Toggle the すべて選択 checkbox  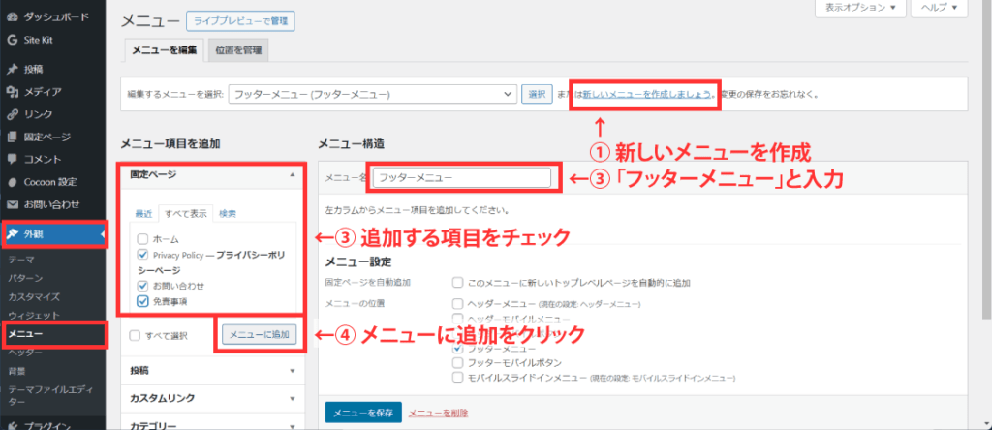point(135,335)
